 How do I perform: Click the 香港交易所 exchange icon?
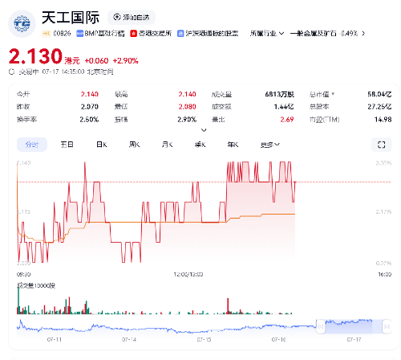tap(133, 34)
